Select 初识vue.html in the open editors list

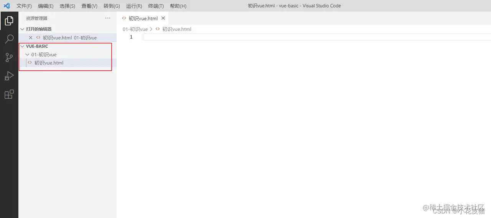pos(68,37)
